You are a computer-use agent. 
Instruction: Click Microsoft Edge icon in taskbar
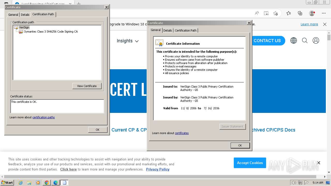[56, 183]
